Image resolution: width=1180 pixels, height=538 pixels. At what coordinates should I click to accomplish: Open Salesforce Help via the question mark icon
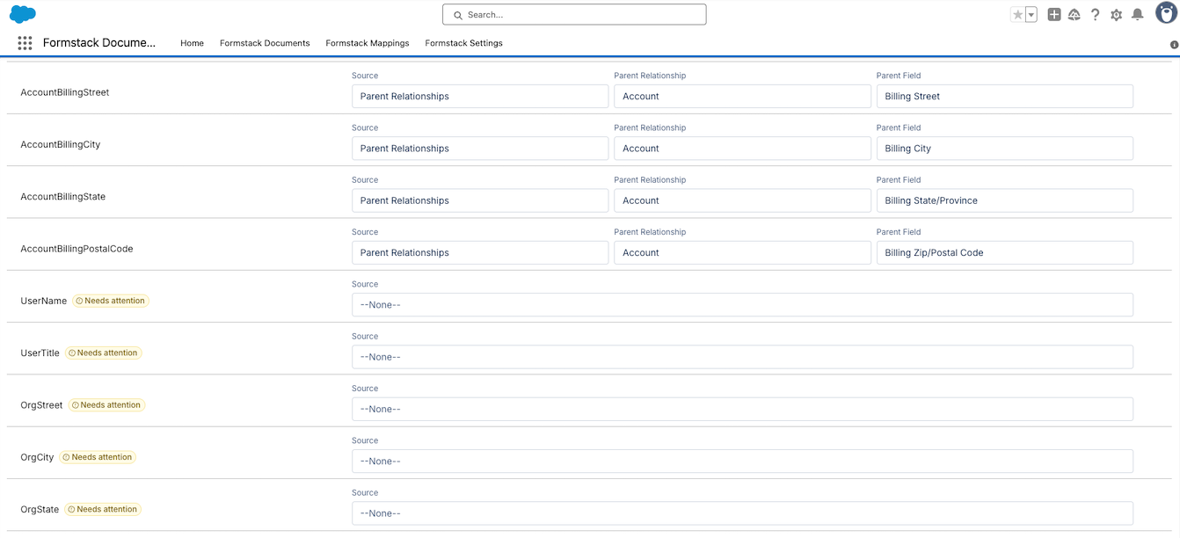pyautogui.click(x=1095, y=14)
